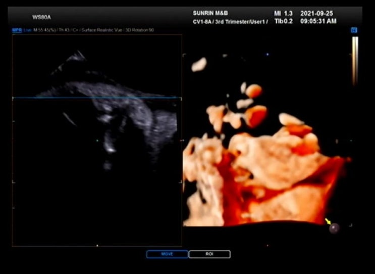Open the underlined MPR label
375x274 pixels.
[17, 30]
